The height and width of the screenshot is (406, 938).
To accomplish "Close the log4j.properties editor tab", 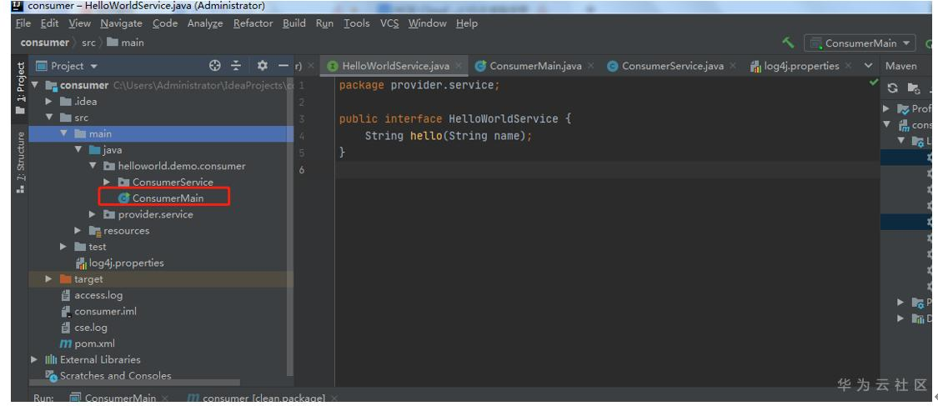I will (849, 66).
